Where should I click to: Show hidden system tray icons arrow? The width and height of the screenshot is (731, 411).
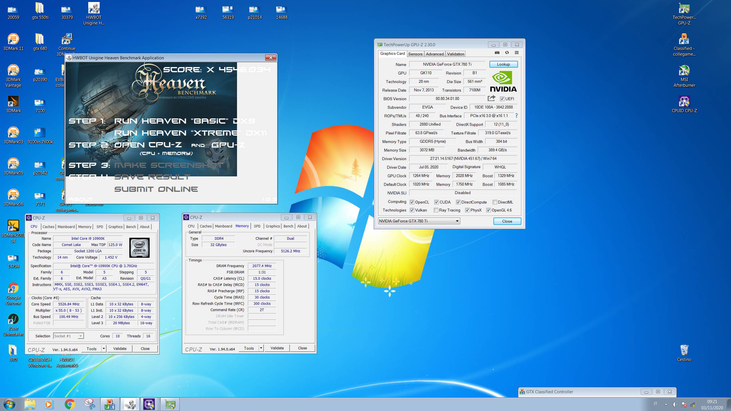666,404
